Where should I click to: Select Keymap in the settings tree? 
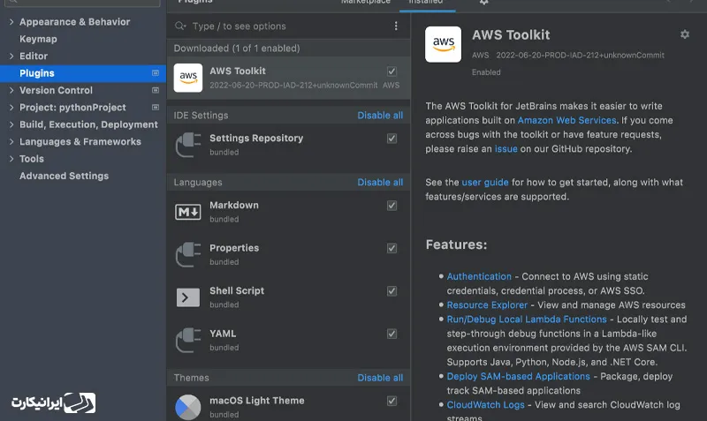point(38,39)
